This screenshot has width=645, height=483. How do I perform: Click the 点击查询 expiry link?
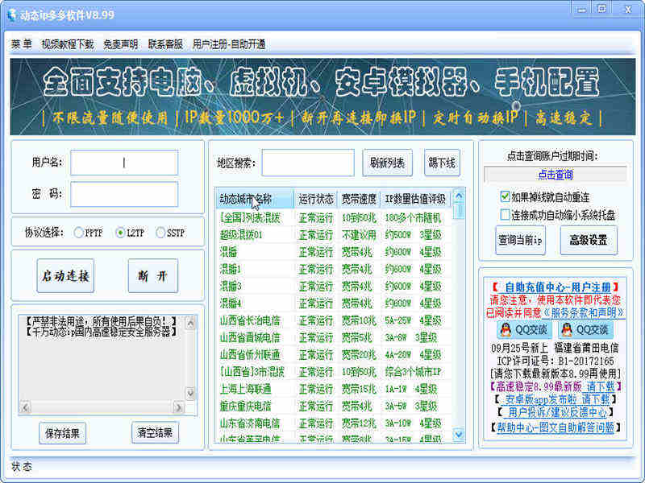556,175
